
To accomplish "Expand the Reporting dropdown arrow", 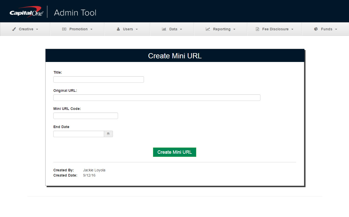I will tap(234, 29).
